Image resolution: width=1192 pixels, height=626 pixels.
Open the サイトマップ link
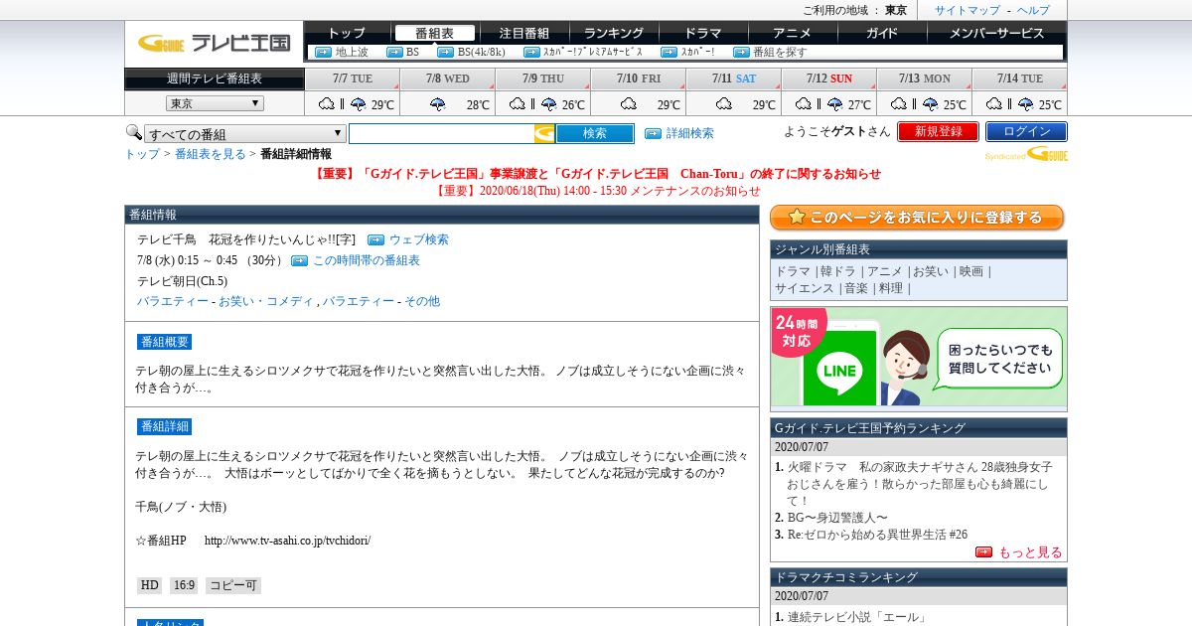coord(968,10)
